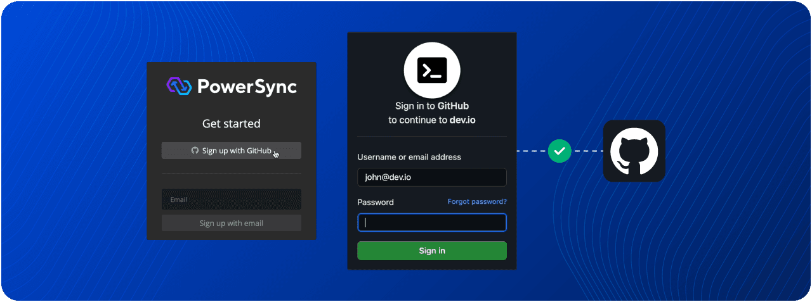
Task: Click the PowerSync logo icon
Action: coord(180,86)
